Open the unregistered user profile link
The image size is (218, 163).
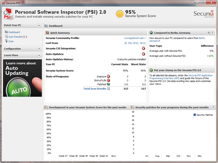coord(135,38)
